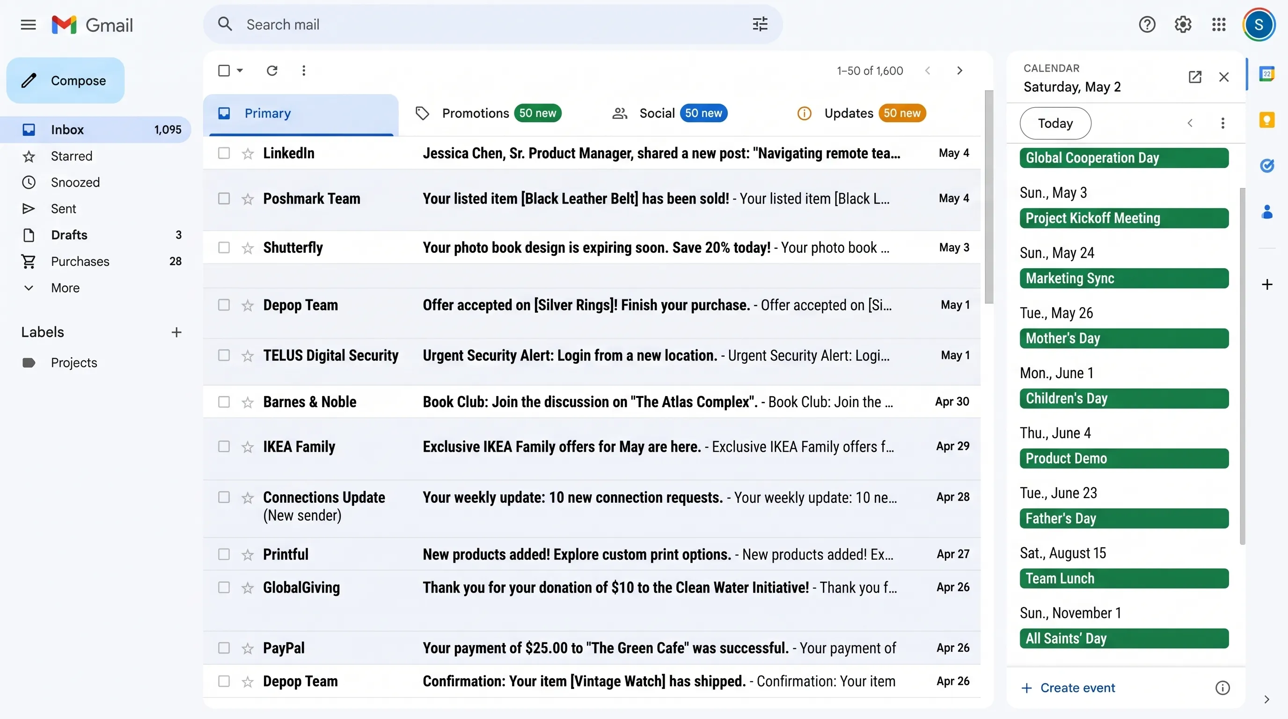Open the calendar panel options menu
This screenshot has height=719, width=1288.
click(x=1223, y=123)
